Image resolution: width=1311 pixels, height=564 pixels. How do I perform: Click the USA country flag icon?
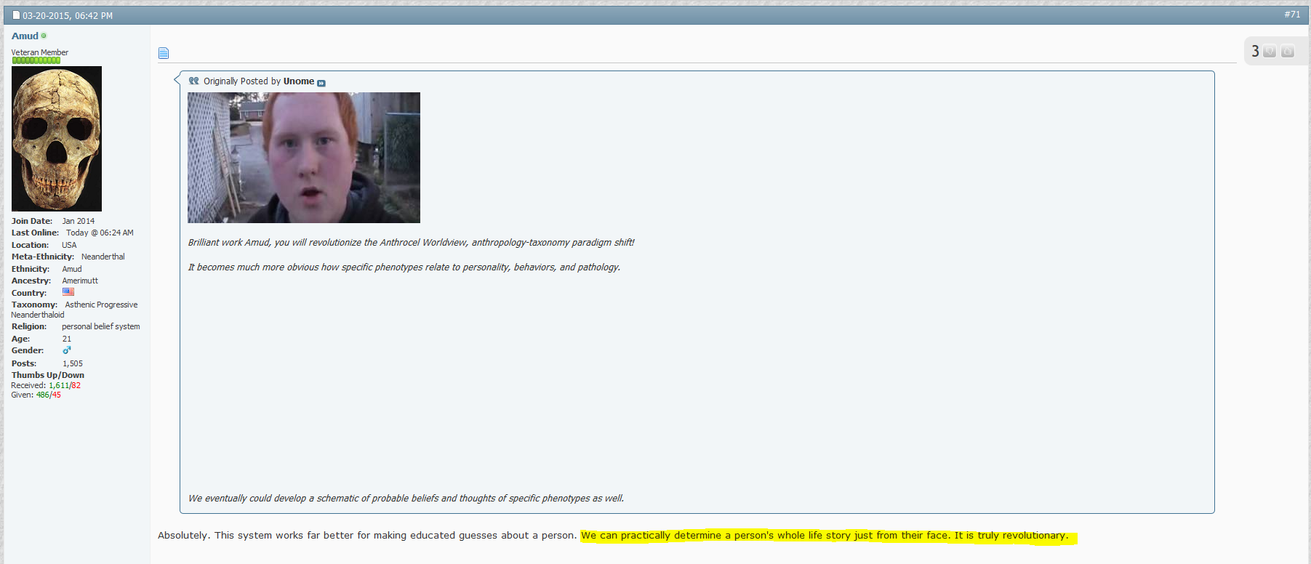[68, 292]
